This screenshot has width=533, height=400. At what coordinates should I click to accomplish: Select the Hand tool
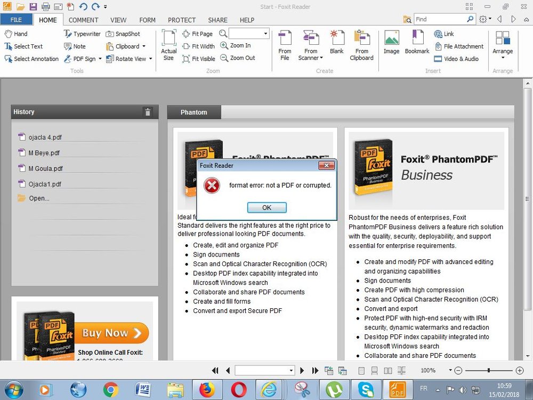(18, 34)
